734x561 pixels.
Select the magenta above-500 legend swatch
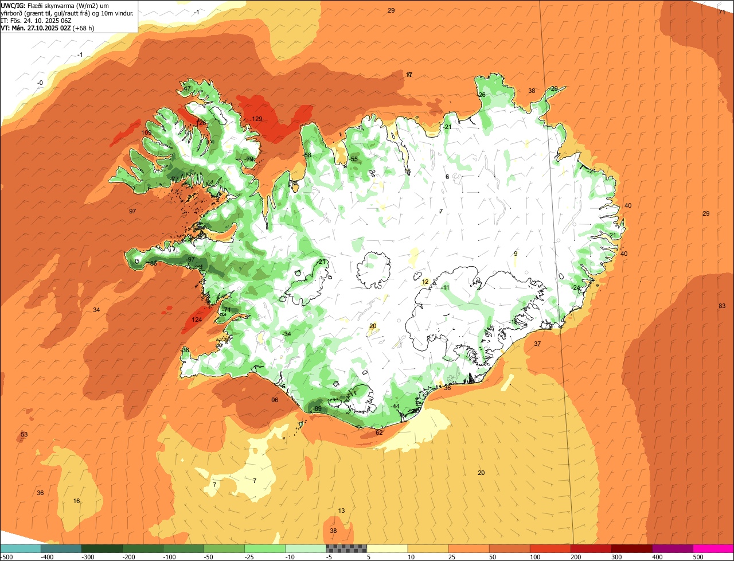pos(713,548)
